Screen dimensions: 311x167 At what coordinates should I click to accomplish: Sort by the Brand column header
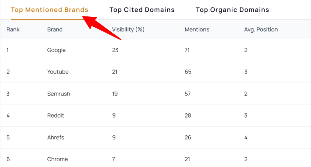[x=55, y=29]
